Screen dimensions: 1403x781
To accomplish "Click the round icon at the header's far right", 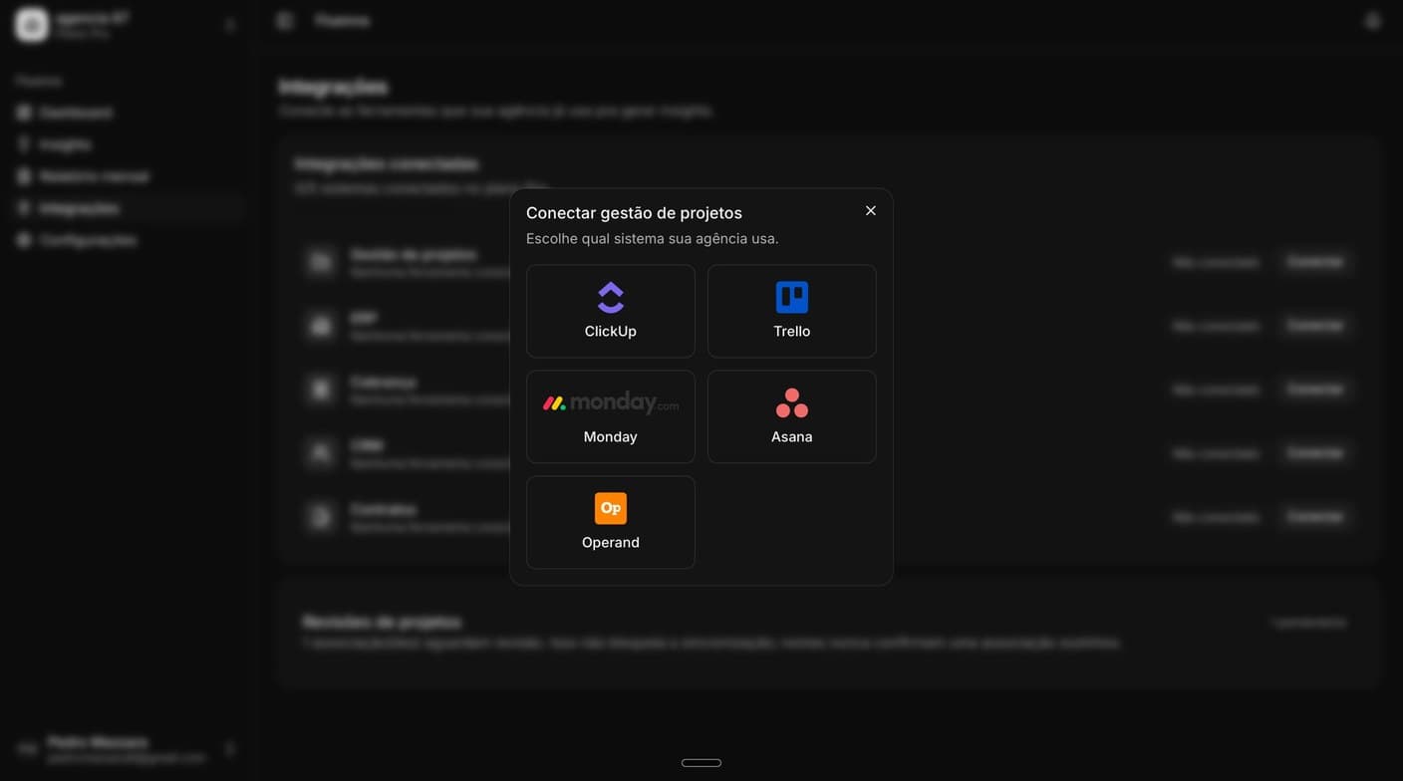I will coord(1373,20).
